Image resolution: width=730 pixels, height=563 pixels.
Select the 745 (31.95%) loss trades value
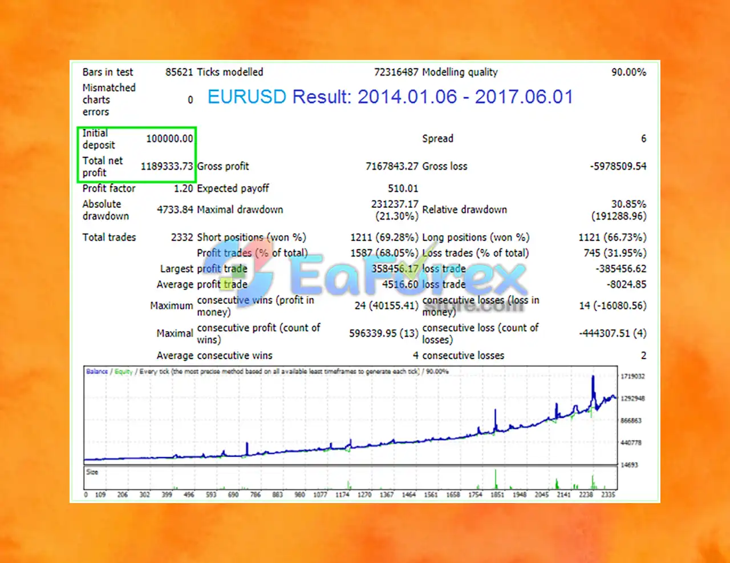(x=615, y=253)
